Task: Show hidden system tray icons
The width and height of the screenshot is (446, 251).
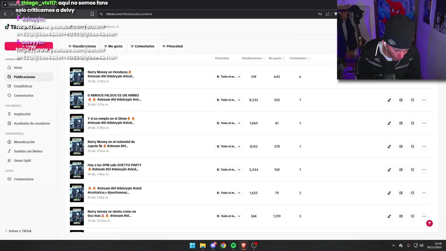Action: [x=393, y=245]
